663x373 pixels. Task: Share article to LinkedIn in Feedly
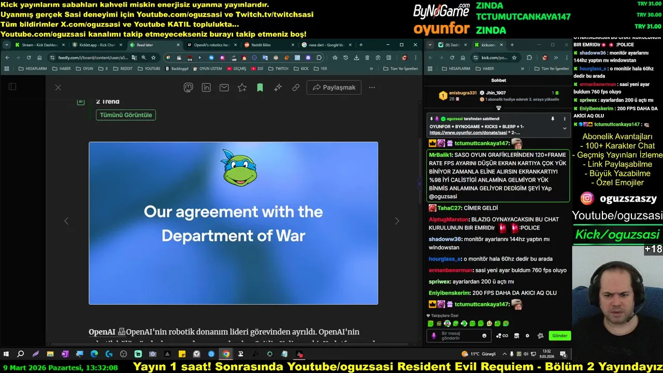click(206, 88)
